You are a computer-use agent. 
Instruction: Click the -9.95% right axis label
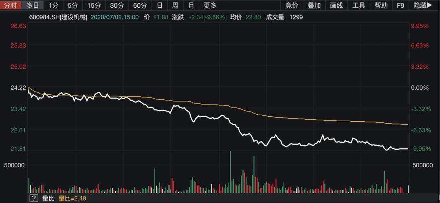coord(420,149)
